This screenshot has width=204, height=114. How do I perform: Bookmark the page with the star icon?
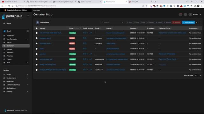[x=146, y=6]
